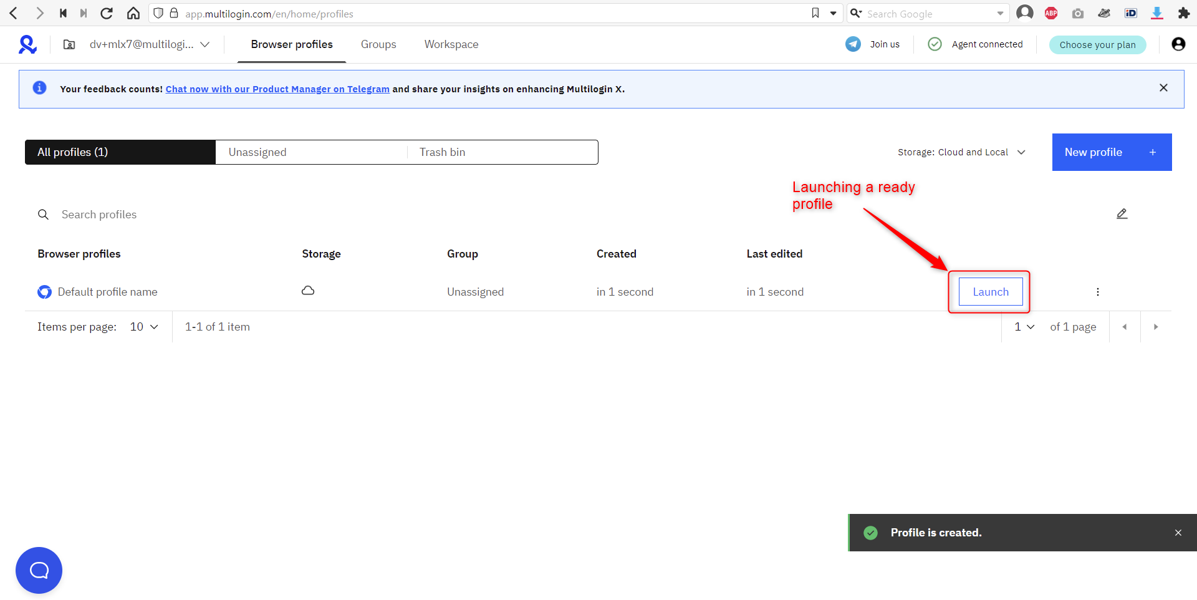
Task: Launch the Default profile name profile
Action: [x=991, y=292]
